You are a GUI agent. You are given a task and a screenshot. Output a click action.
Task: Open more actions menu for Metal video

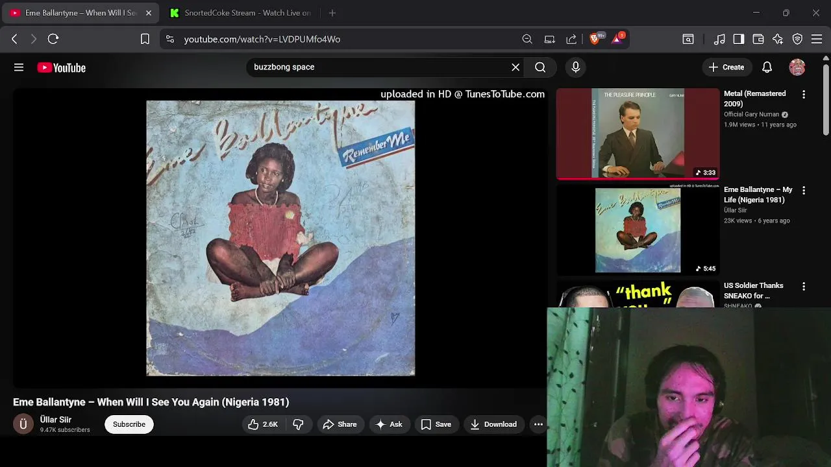point(804,95)
